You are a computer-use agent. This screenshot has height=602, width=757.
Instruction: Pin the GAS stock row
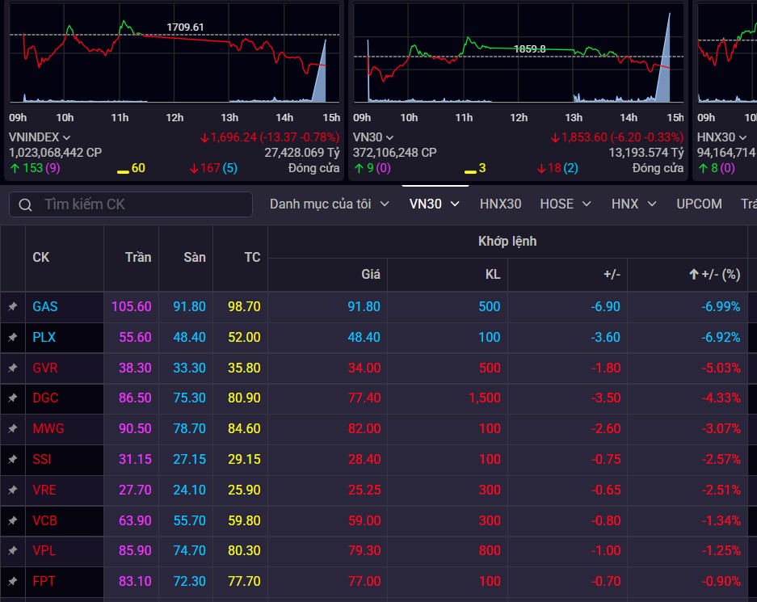point(12,307)
